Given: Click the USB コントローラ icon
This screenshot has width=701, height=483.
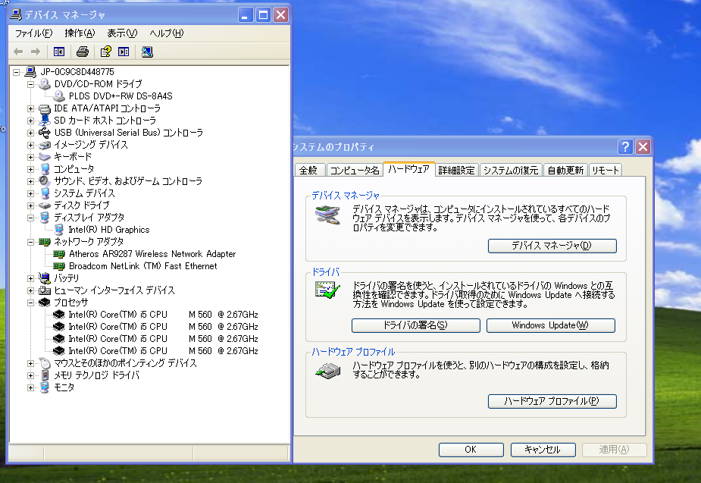Looking at the screenshot, I should pos(45,133).
